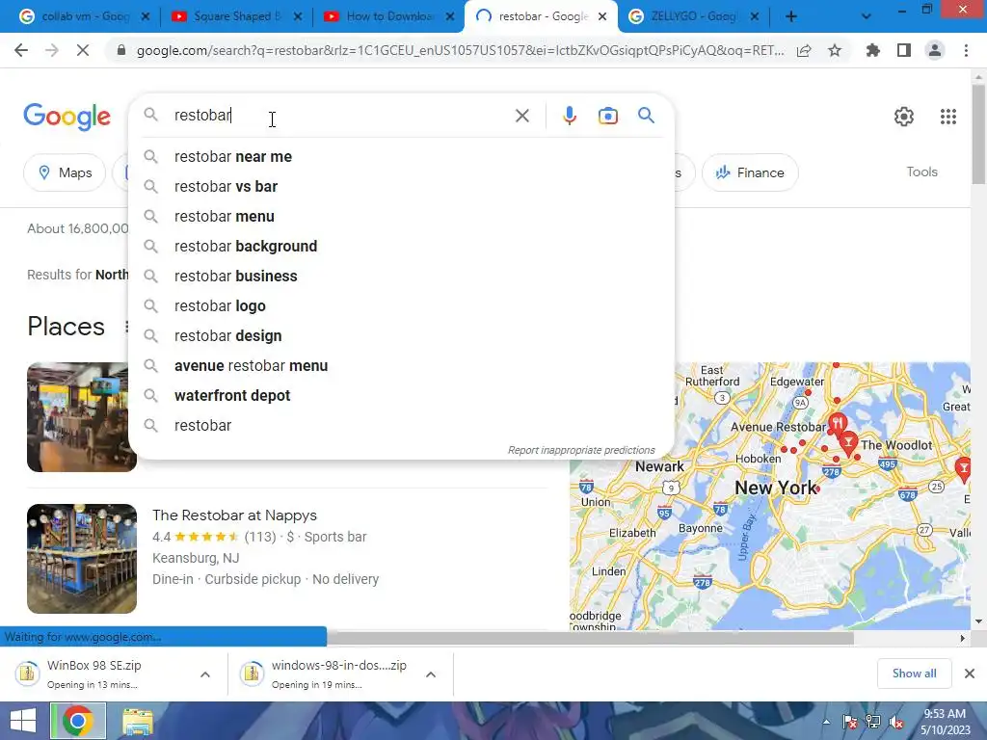The image size is (987, 740).
Task: Click the browser forward arrow
Action: pyautogui.click(x=52, y=50)
